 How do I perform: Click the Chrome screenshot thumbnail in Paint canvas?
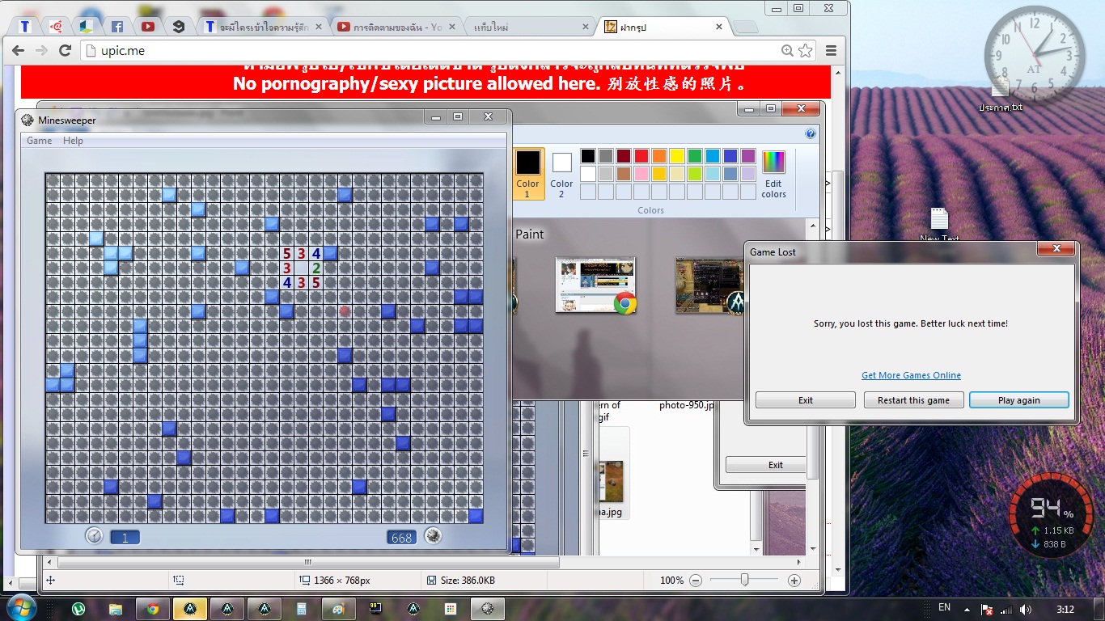pyautogui.click(x=595, y=285)
